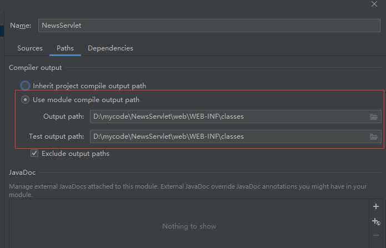The width and height of the screenshot is (386, 248).
Task: Browse folder for Test output path
Action: [373, 136]
